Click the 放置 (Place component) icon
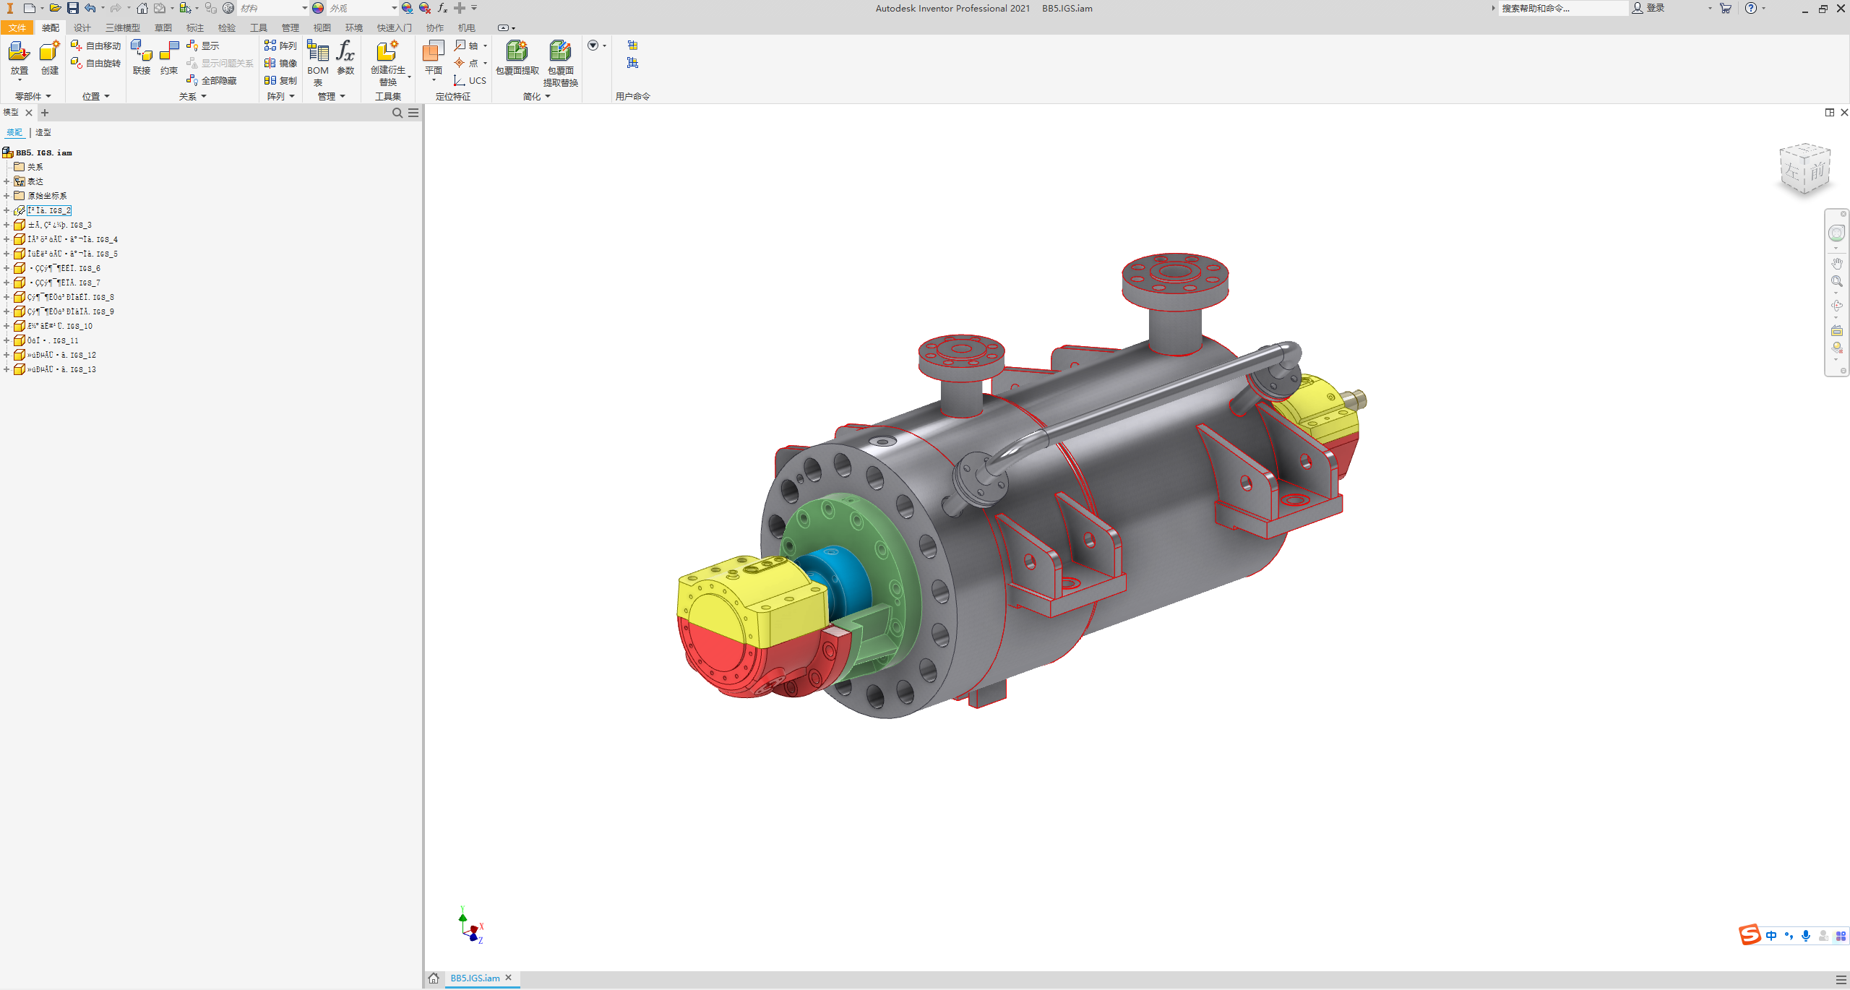This screenshot has height=990, width=1850. click(19, 52)
